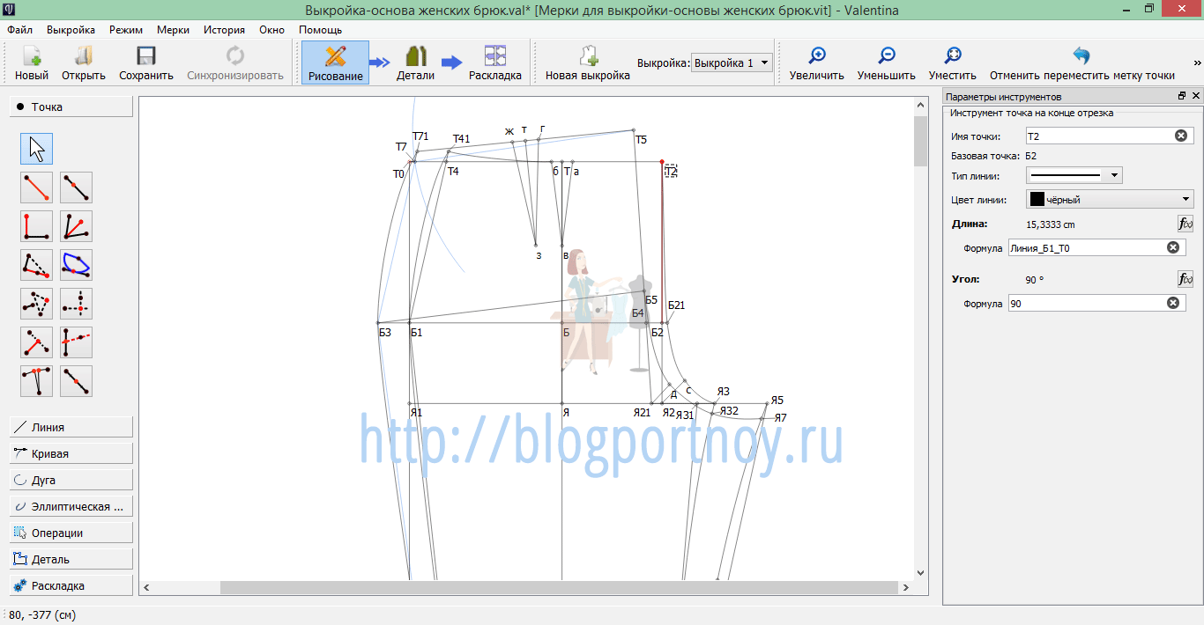Expand the Линия tool group
This screenshot has height=625, width=1204.
71,427
